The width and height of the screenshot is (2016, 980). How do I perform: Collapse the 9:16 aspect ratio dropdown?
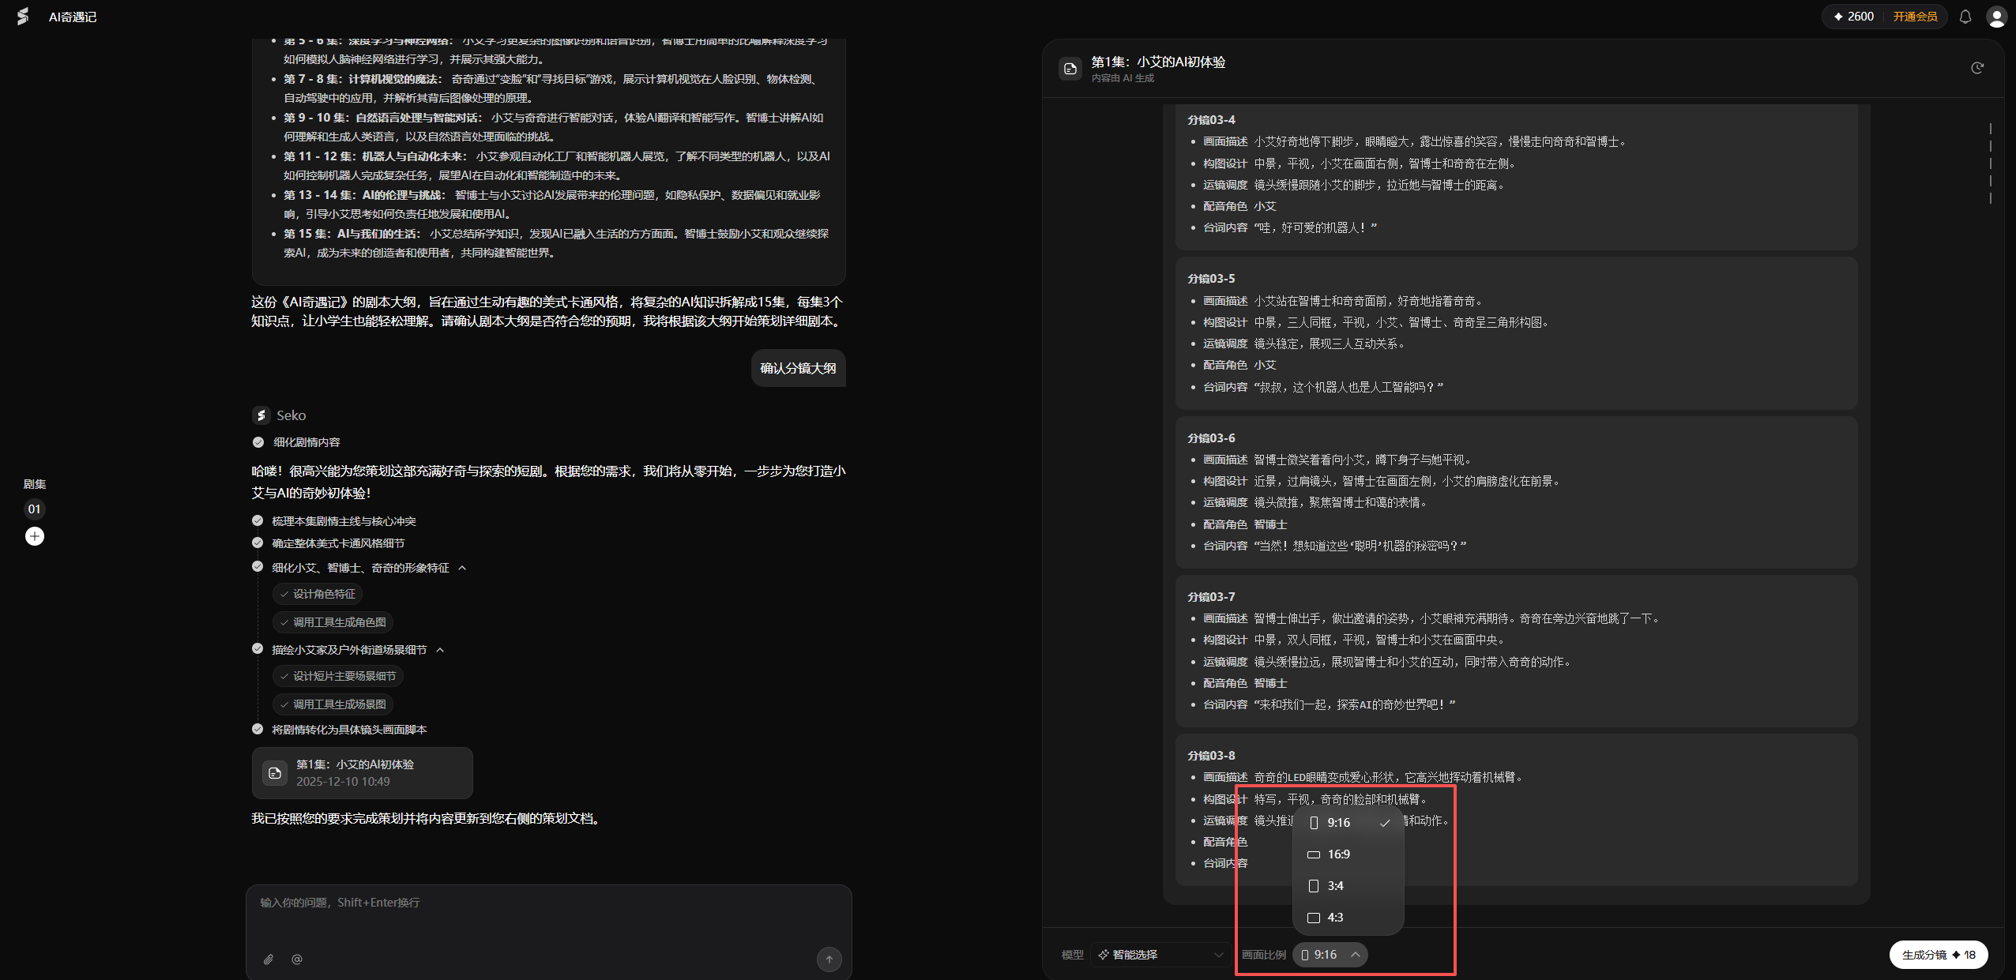click(x=1330, y=955)
